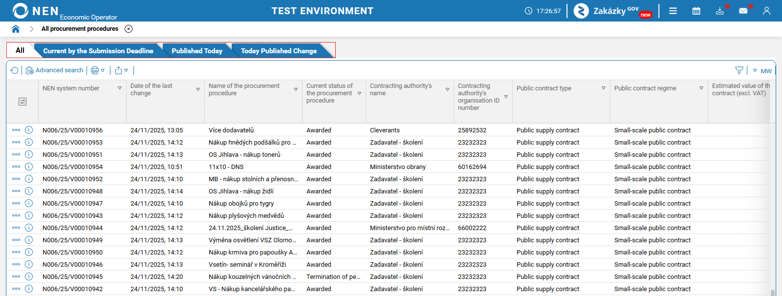This screenshot has width=782, height=296.
Task: Click Vsetín- seminář v Kroměříži
Action: tap(247, 265)
